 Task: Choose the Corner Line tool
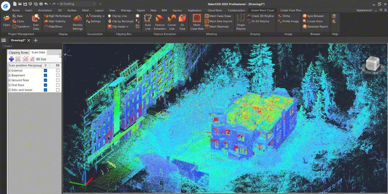click(x=172, y=22)
